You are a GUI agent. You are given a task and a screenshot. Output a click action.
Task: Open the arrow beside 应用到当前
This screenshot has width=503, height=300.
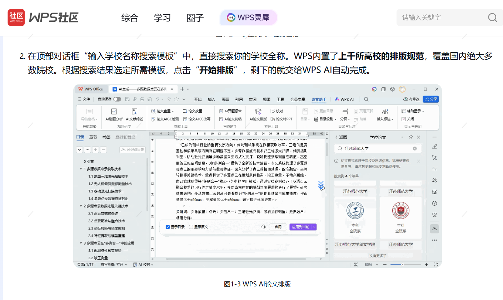tap(314, 227)
